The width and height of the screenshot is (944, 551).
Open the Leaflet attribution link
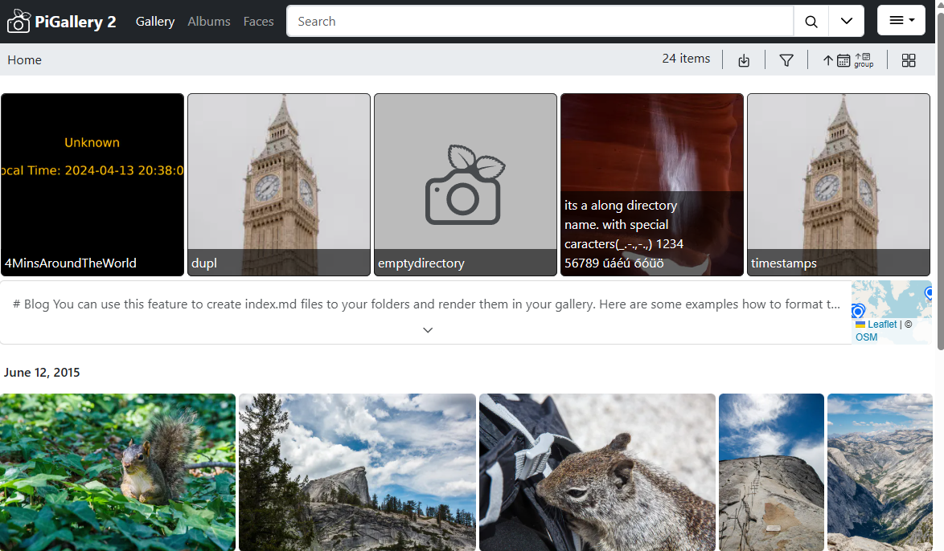click(881, 324)
